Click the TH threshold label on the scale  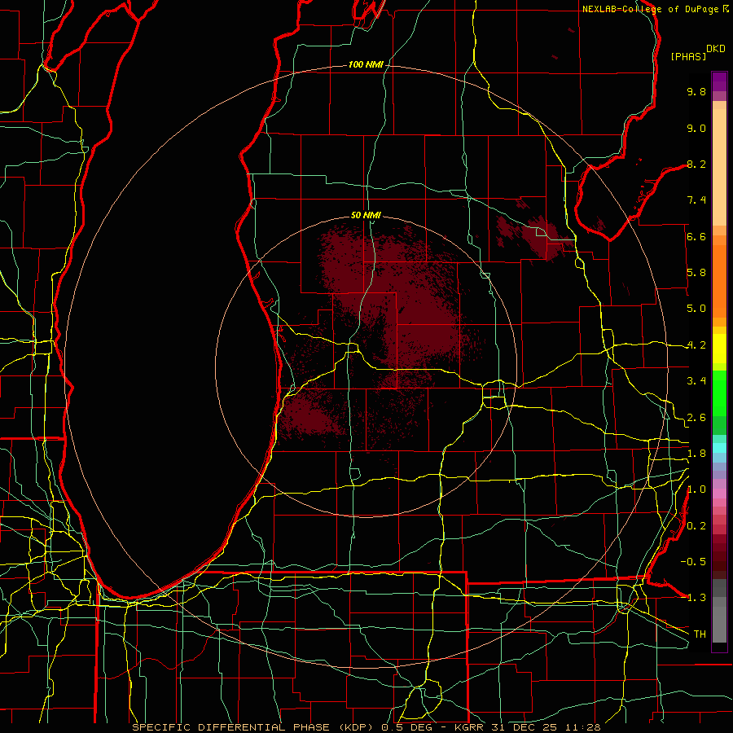pyautogui.click(x=700, y=634)
